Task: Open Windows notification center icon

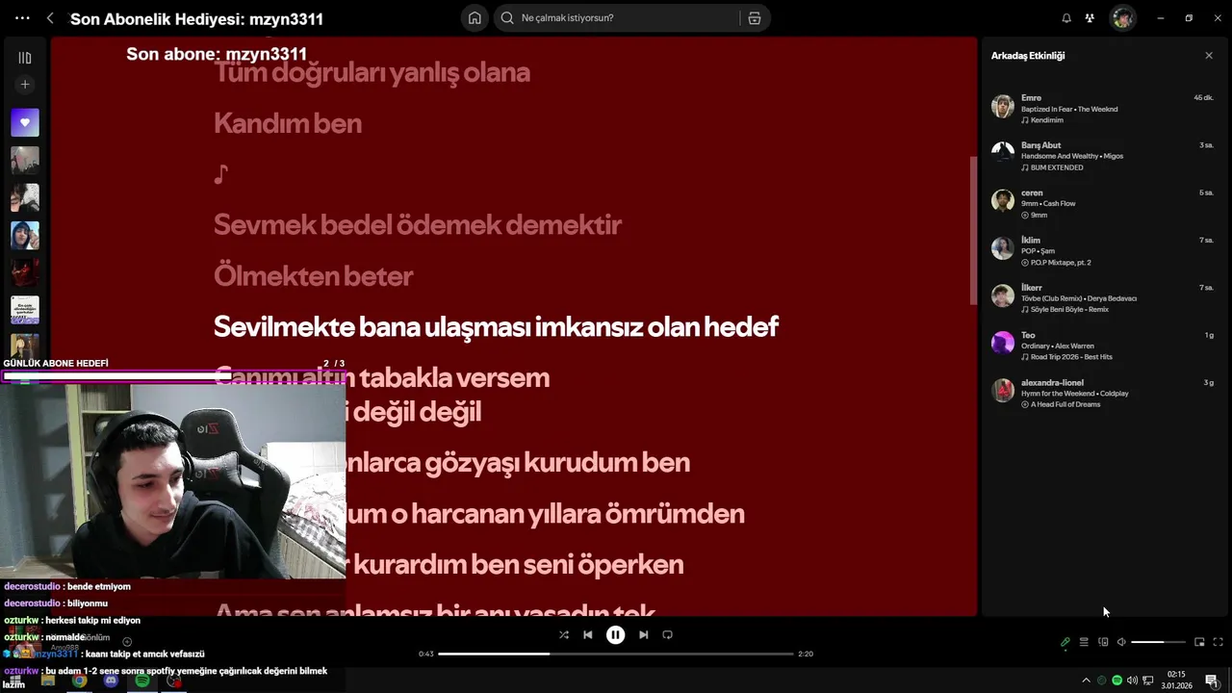Action: (1212, 680)
